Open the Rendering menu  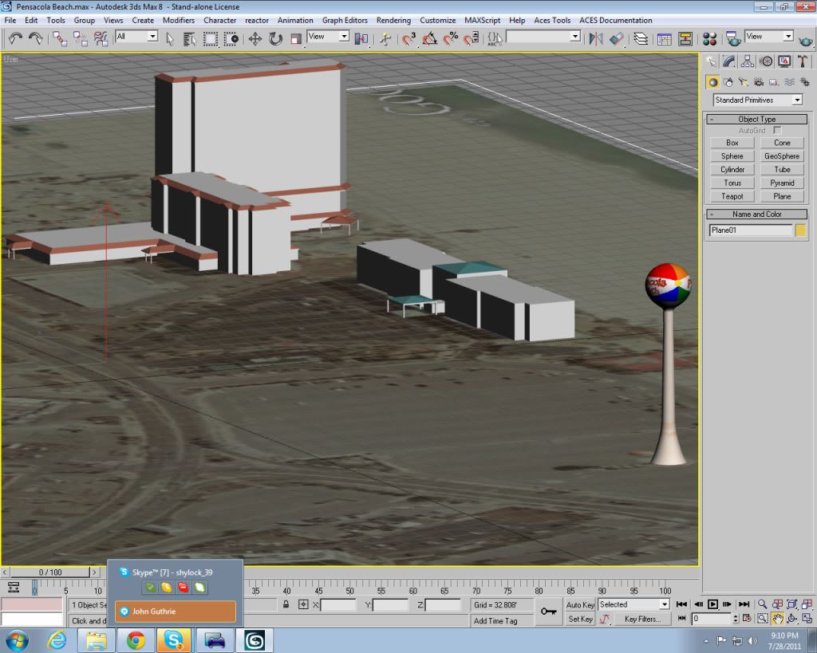click(393, 20)
